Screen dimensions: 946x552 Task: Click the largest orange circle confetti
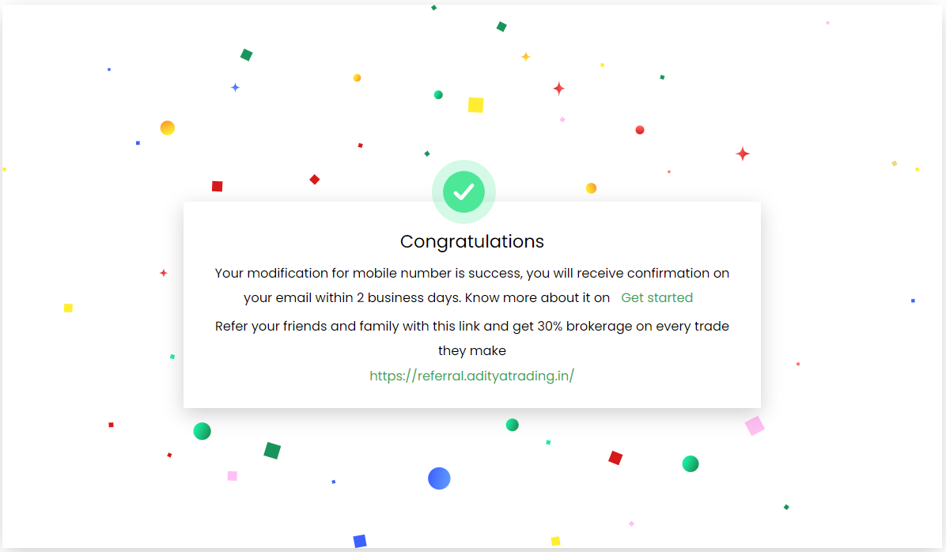pos(168,128)
